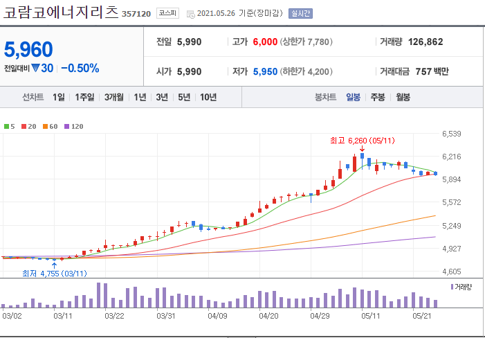
Task: Open the 3년 chart range
Action: coord(162,97)
